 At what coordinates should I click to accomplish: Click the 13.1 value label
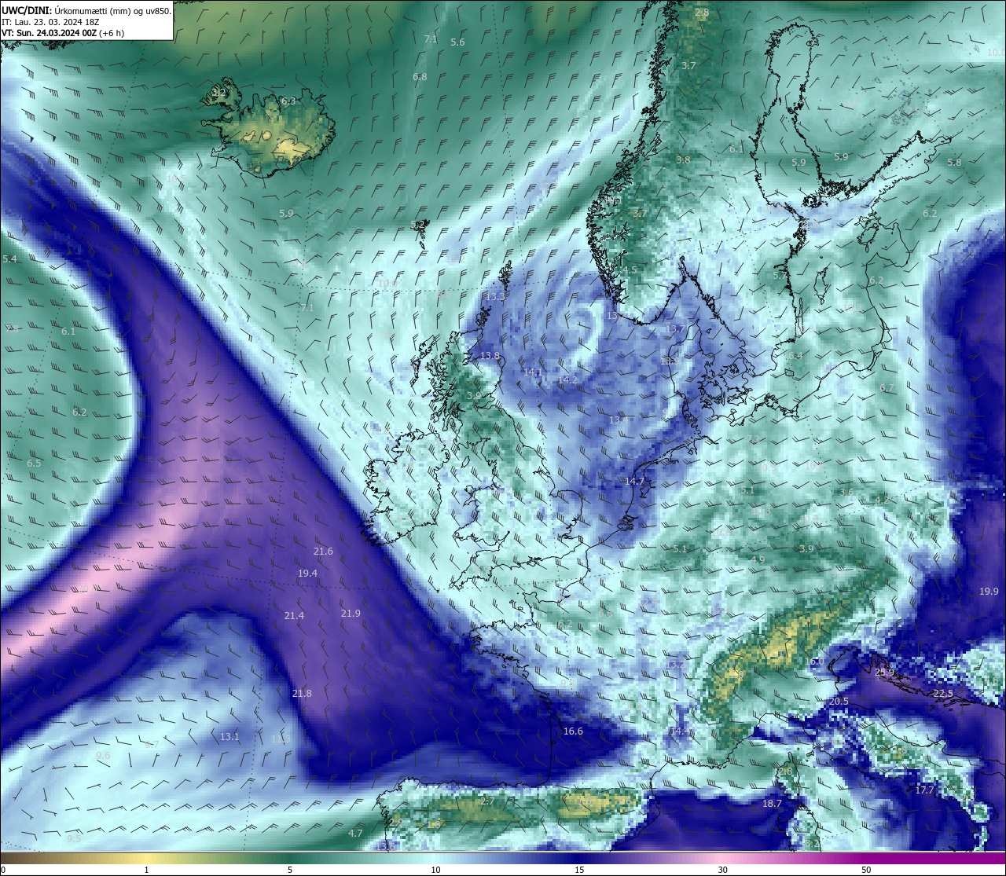229,737
